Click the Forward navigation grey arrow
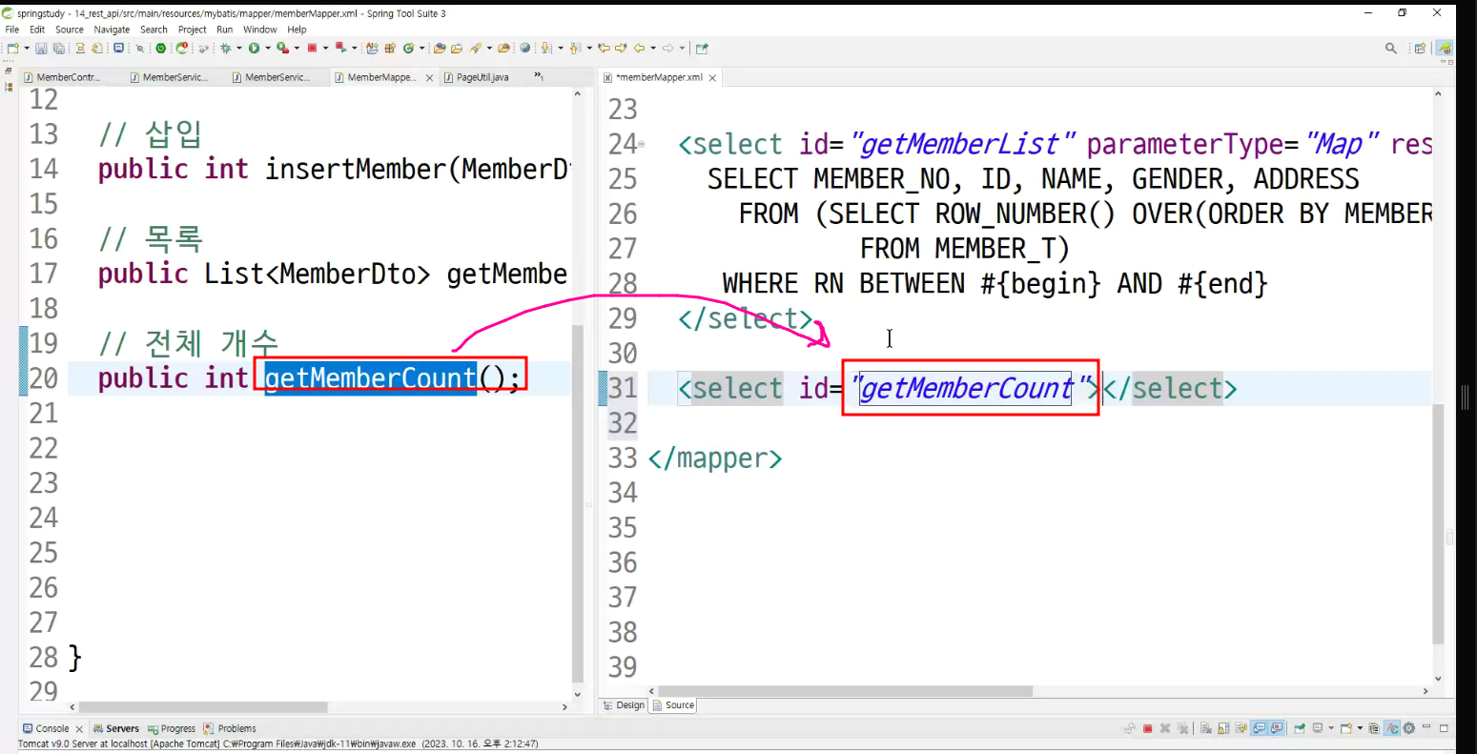 (x=668, y=48)
